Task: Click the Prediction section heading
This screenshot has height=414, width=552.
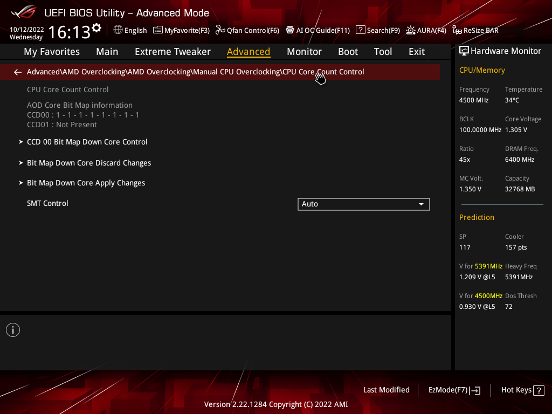Action: [x=477, y=218]
